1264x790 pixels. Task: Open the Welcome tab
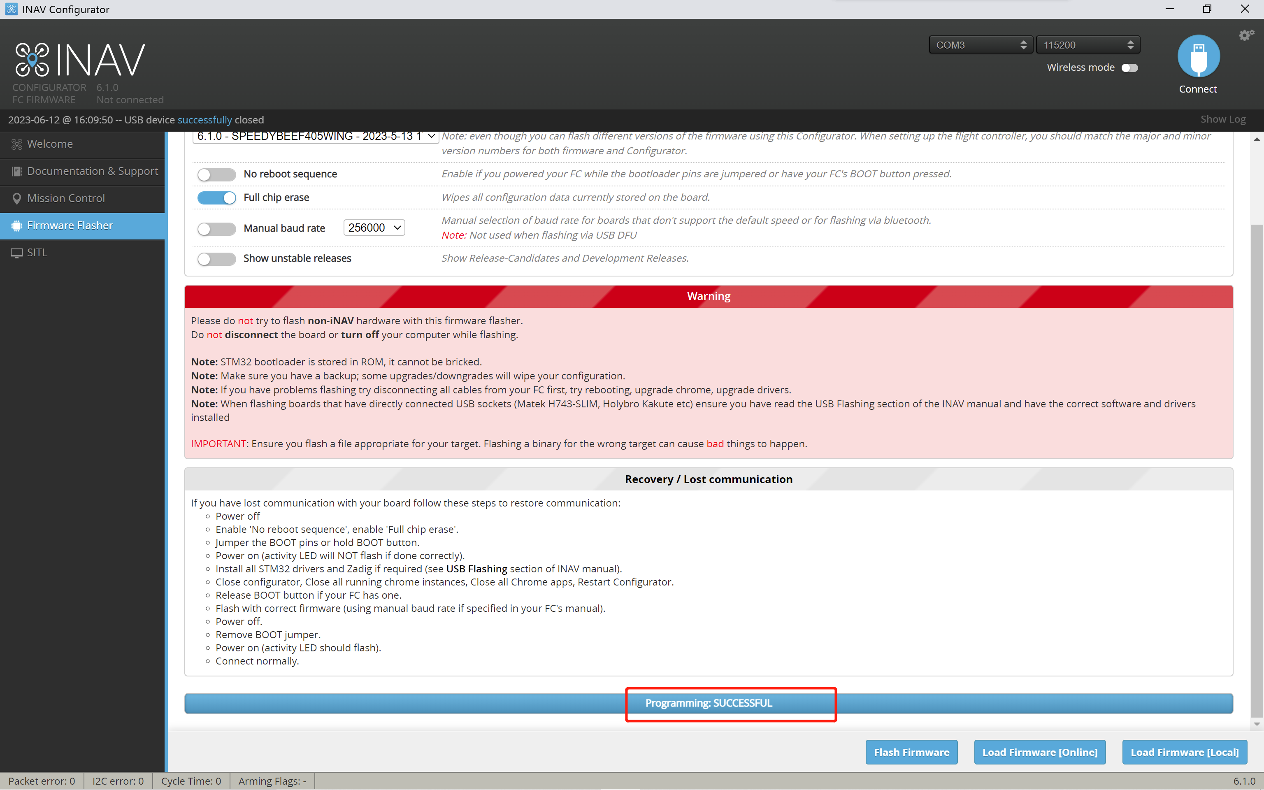tap(83, 144)
